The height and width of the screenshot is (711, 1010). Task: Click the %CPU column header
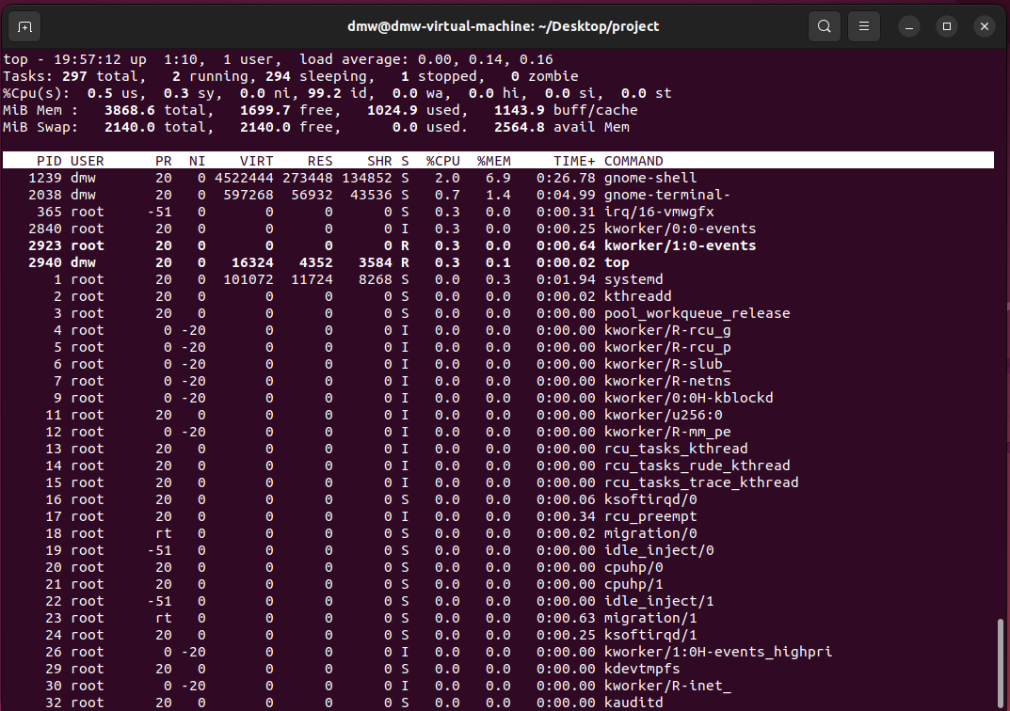coord(442,161)
